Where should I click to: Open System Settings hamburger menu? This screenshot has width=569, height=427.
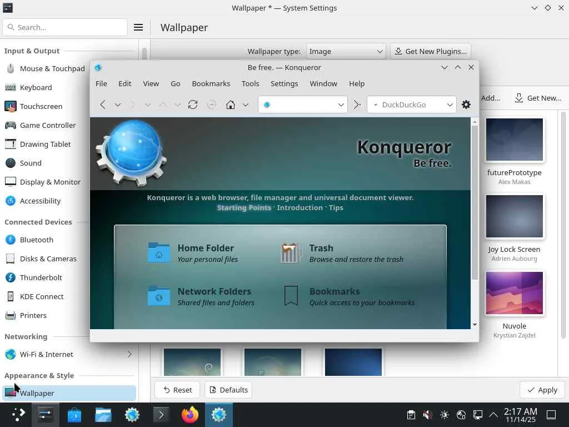[138, 28]
